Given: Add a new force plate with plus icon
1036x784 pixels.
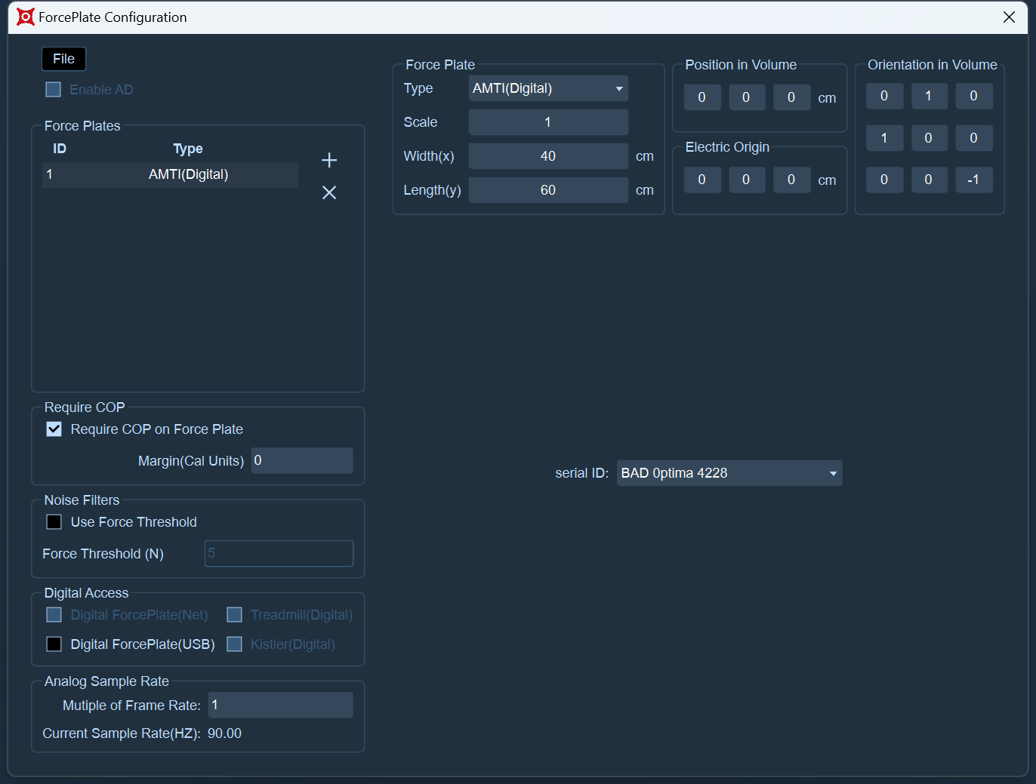Looking at the screenshot, I should pos(329,160).
